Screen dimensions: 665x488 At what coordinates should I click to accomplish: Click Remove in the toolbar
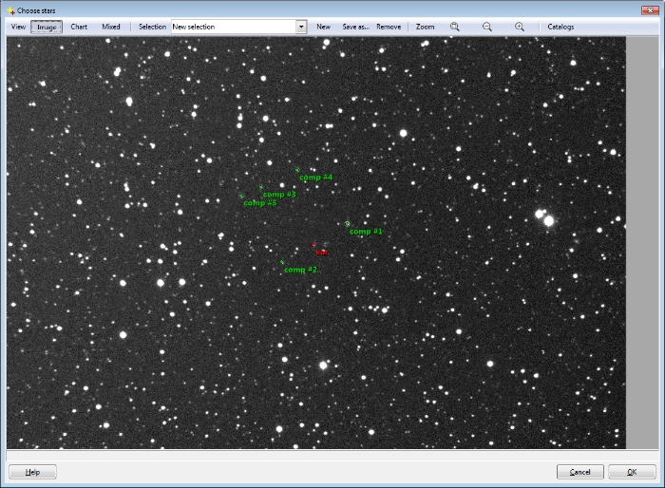[389, 27]
